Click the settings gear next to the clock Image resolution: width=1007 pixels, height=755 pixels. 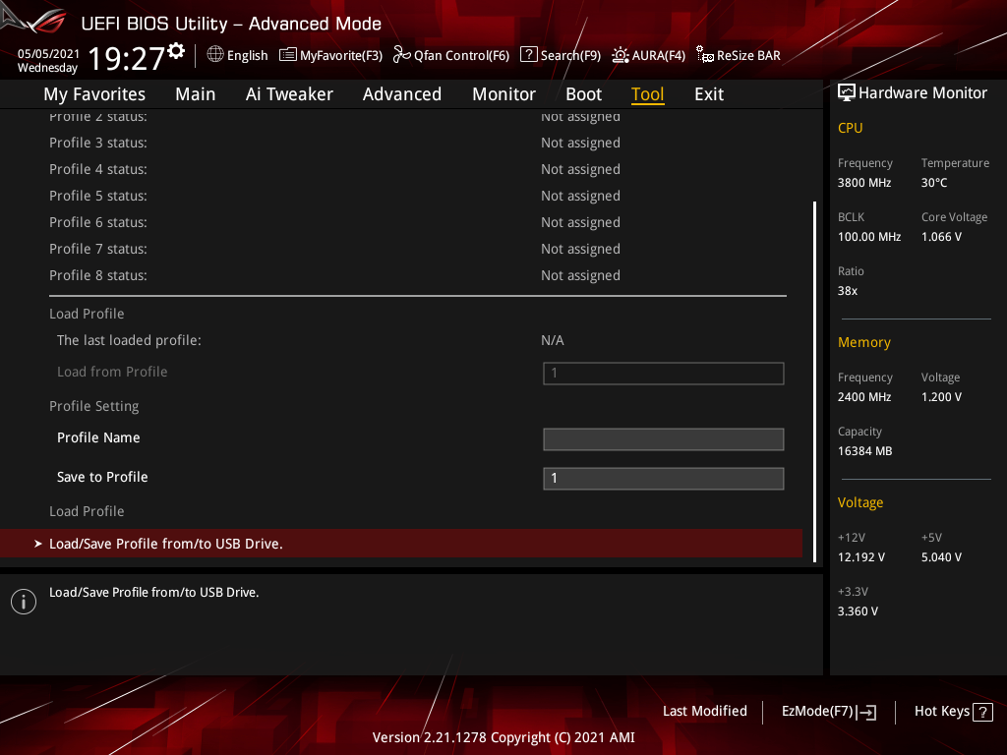click(x=176, y=51)
